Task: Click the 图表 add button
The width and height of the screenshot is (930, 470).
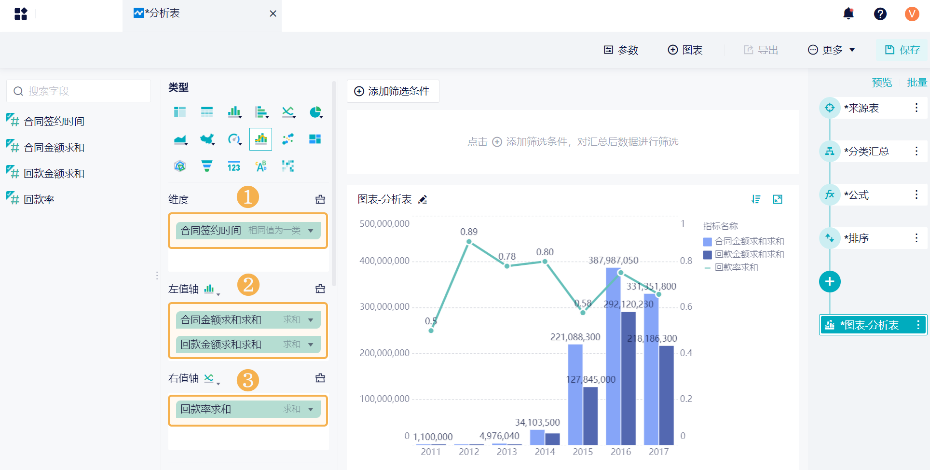Action: click(x=685, y=50)
